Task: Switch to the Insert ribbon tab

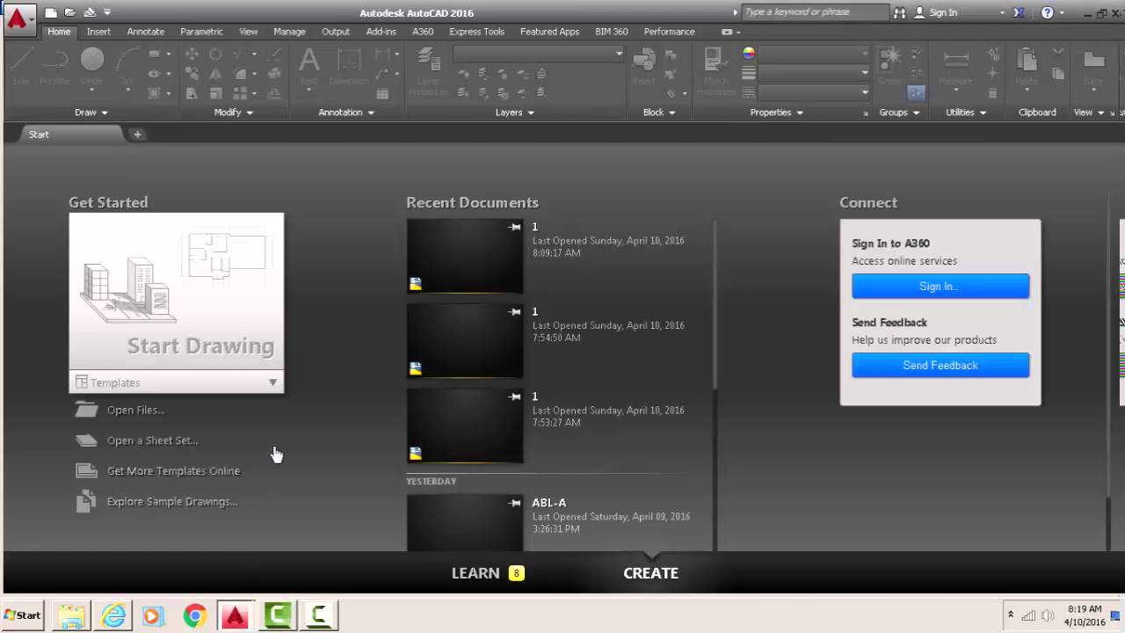Action: click(x=98, y=32)
